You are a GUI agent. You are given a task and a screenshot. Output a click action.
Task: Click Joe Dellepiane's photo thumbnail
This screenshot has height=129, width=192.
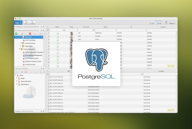click(x=71, y=33)
